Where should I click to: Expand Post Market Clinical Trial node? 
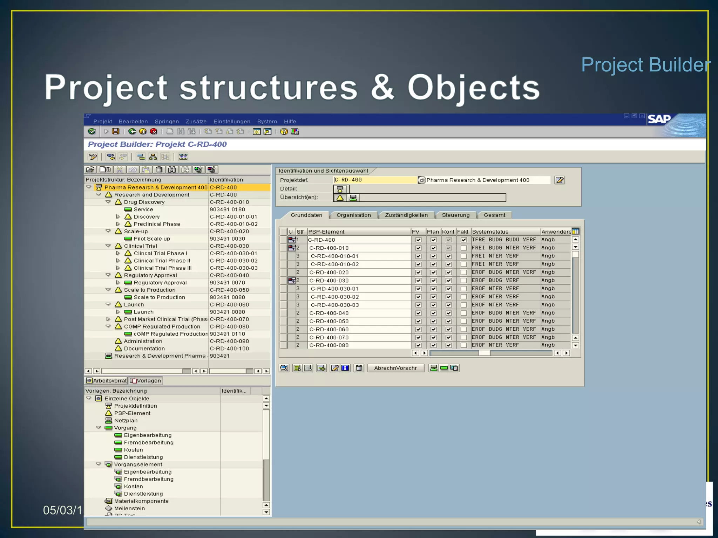pos(108,319)
